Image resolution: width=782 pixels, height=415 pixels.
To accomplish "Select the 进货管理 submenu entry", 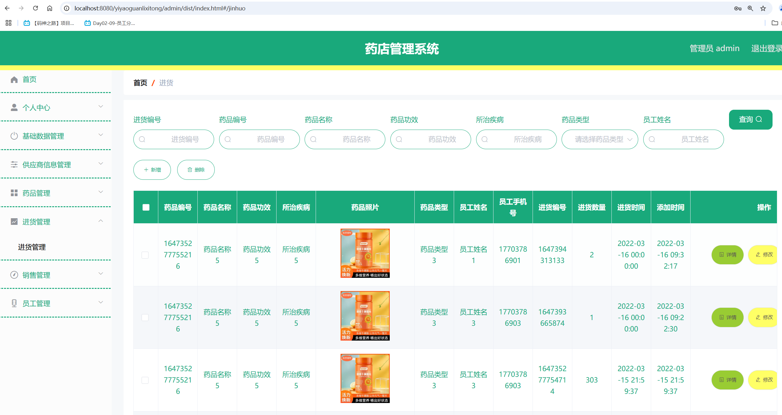I will point(32,247).
